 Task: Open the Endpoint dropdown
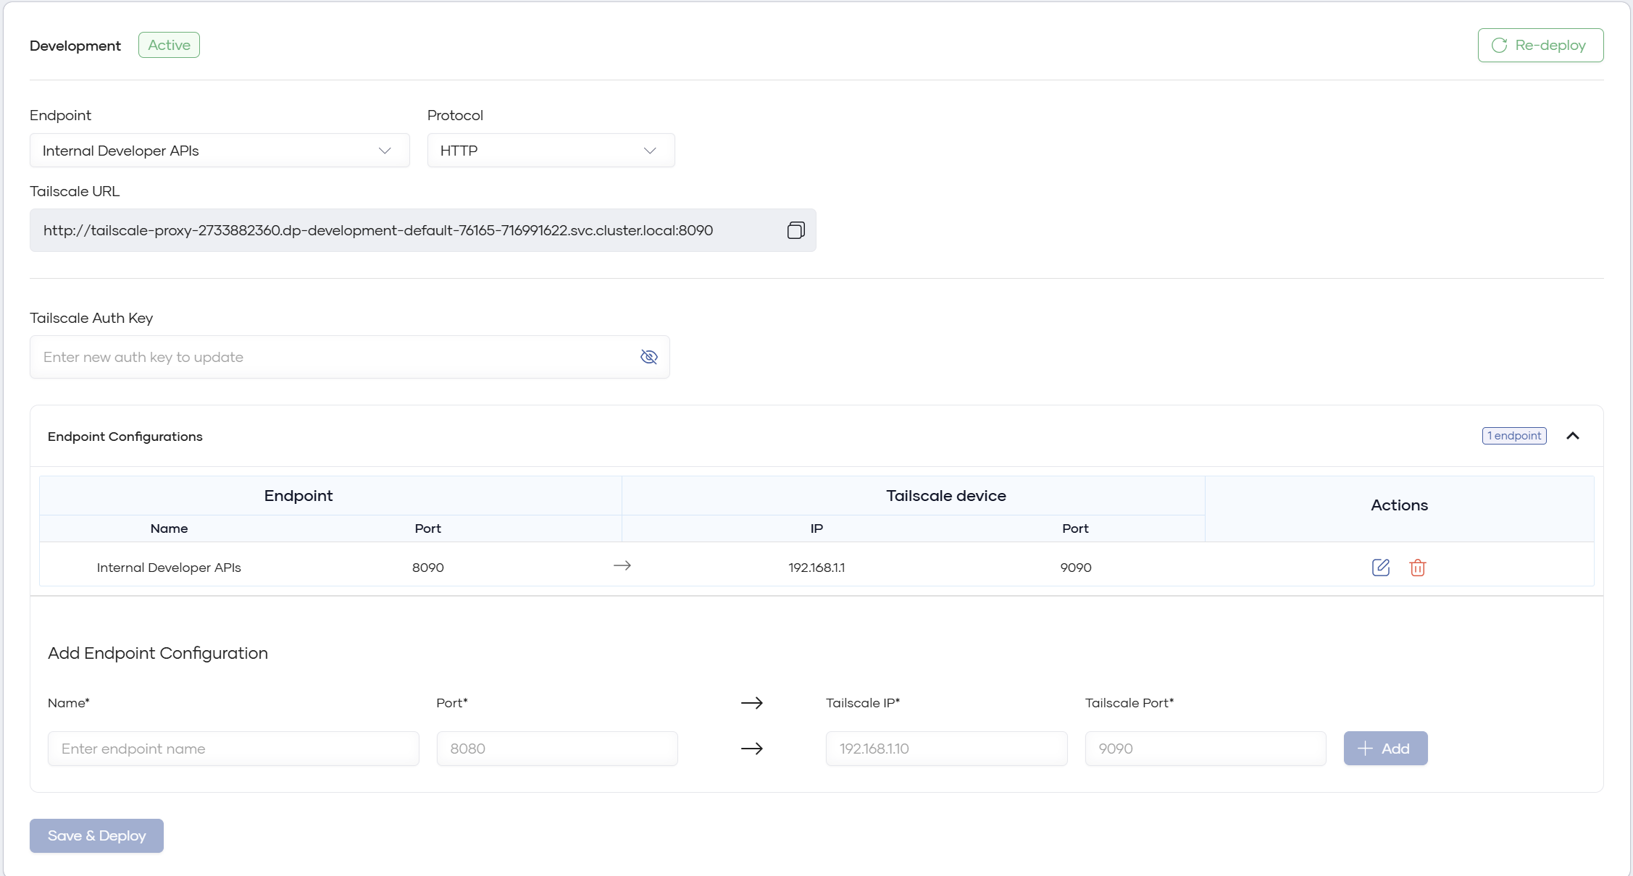[220, 151]
